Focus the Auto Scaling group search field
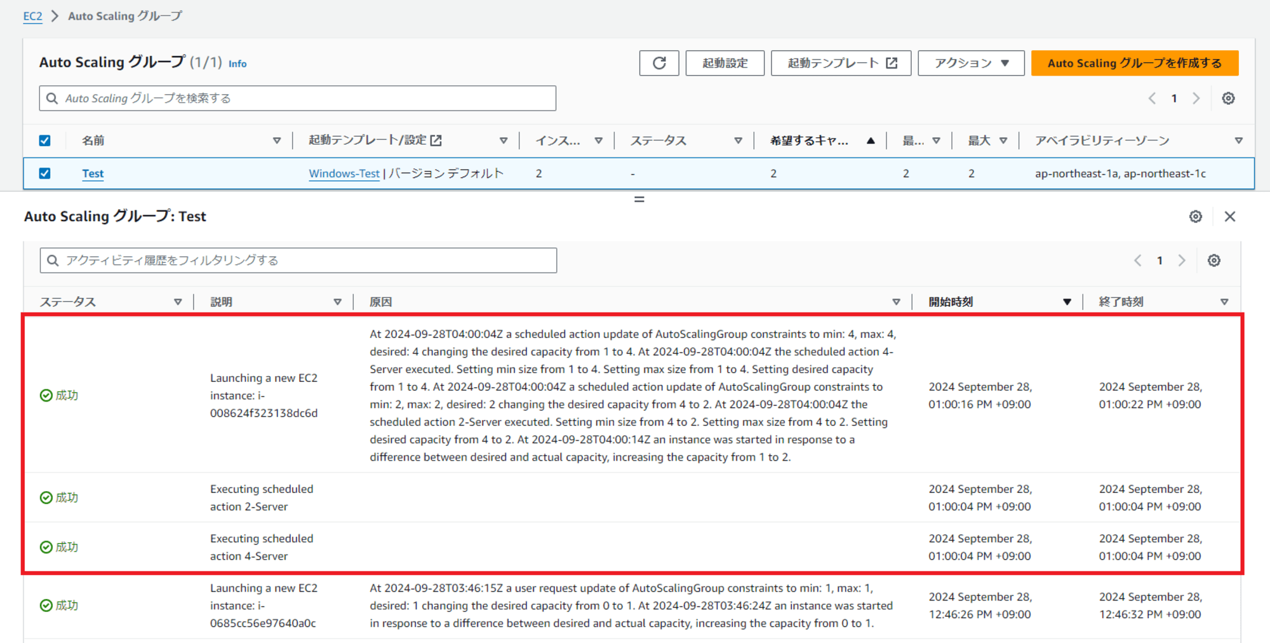This screenshot has height=643, width=1270. [x=297, y=98]
